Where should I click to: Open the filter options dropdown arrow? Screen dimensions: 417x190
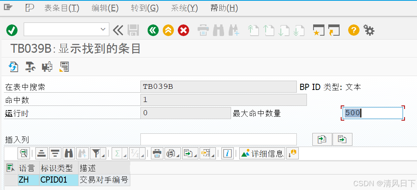click(103, 154)
